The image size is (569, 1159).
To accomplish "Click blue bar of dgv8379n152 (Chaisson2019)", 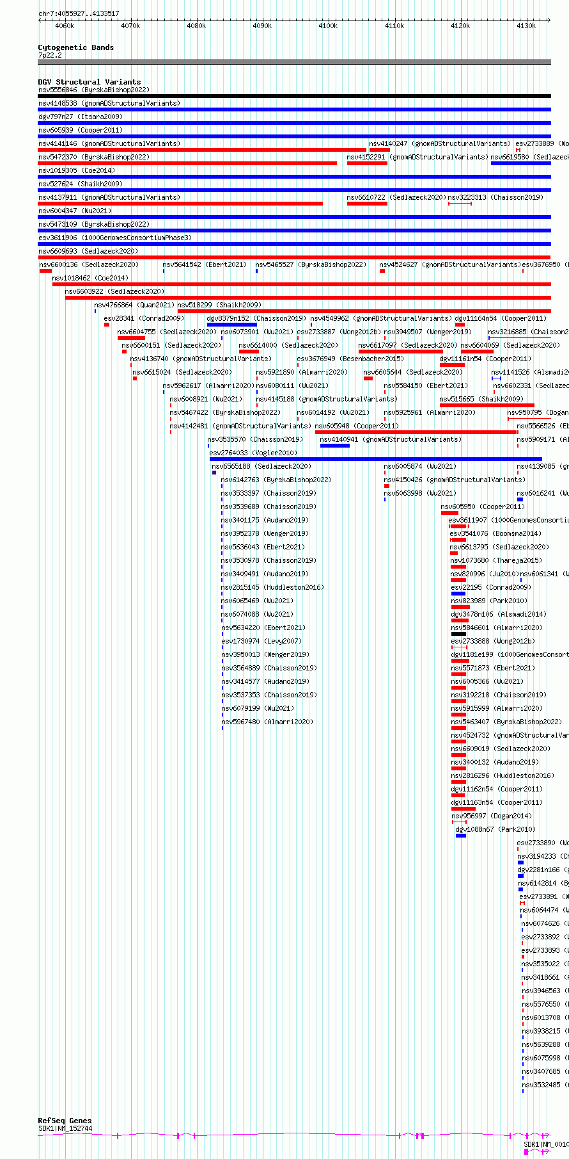I will 231,325.
